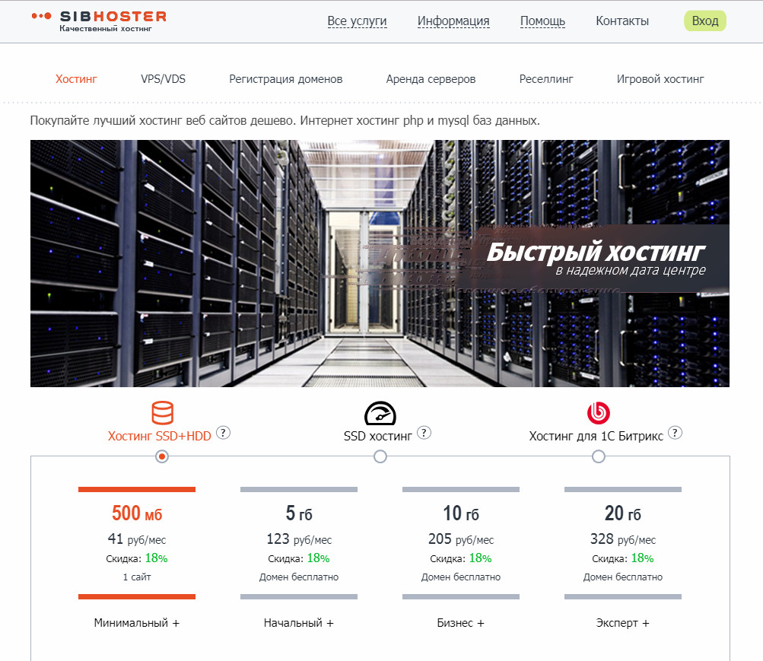Viewport: 763px width, 661px height.
Task: Switch to VPS/VDS tab
Action: tap(163, 79)
